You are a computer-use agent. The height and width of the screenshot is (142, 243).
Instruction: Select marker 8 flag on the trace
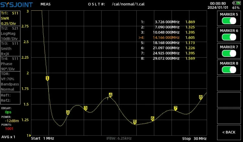point(201,97)
